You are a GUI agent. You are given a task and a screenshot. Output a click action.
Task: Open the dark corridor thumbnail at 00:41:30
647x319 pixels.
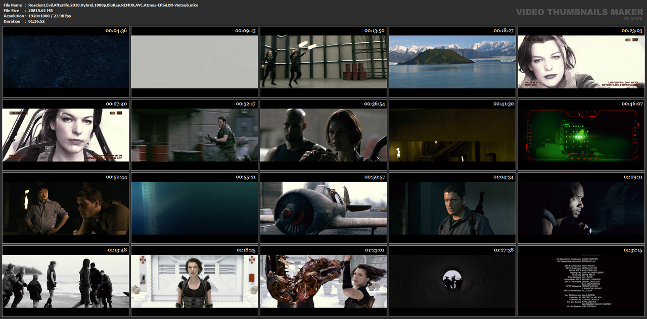tap(453, 135)
